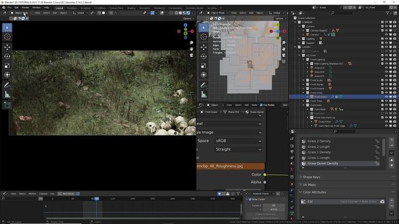Select the Transform tool in left viewport
This screenshot has width=399, height=224.
point(7,75)
